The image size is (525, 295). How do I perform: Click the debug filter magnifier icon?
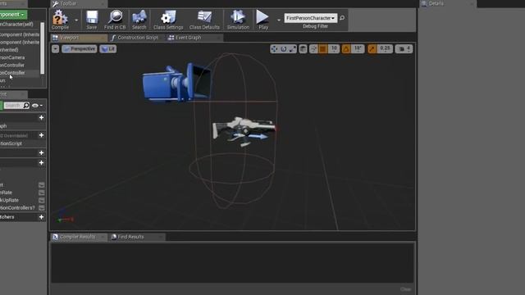point(342,18)
